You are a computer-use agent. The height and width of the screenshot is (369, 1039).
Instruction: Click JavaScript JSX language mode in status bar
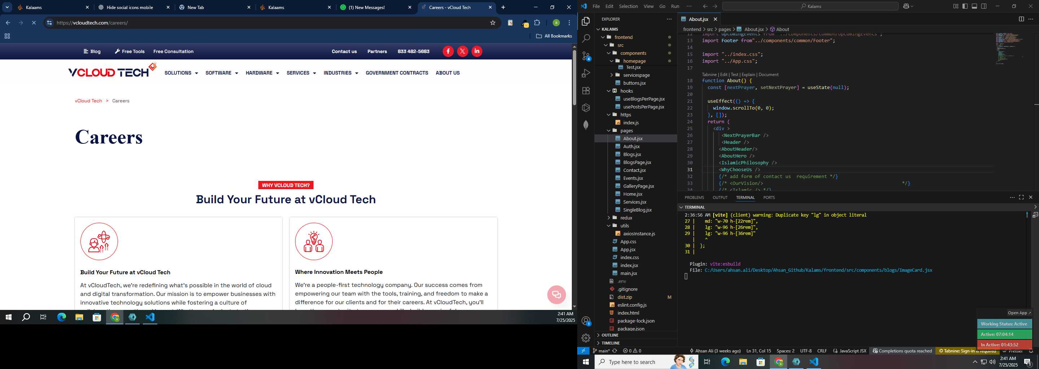852,351
